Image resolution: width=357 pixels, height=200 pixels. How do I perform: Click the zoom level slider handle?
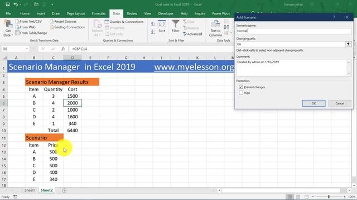click(329, 197)
